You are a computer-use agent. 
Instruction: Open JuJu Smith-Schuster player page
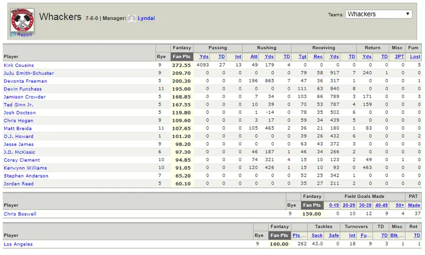29,73
